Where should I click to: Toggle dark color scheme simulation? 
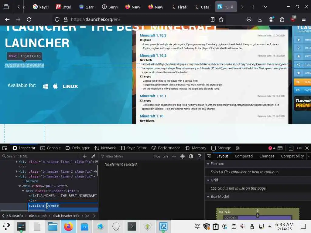coord(191,156)
